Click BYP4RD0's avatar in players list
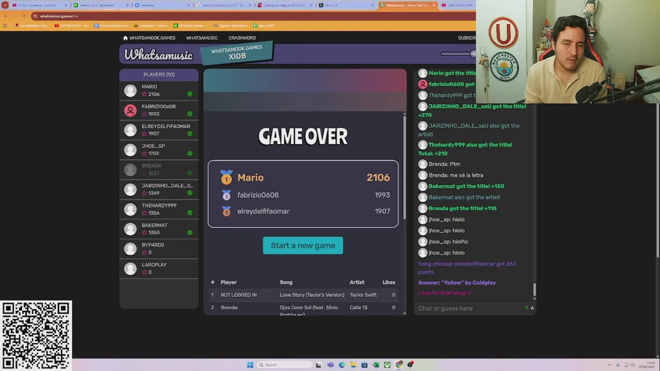Image resolution: width=660 pixels, height=371 pixels. (130, 249)
